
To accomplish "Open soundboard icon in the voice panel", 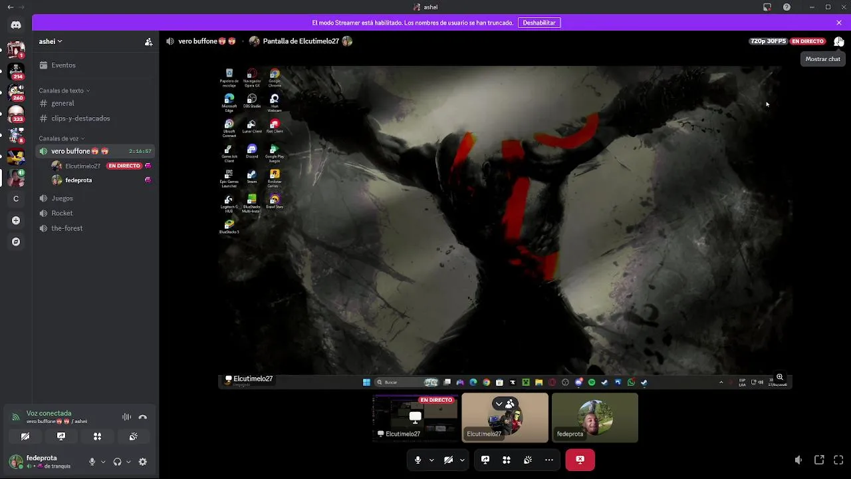I will click(133, 436).
